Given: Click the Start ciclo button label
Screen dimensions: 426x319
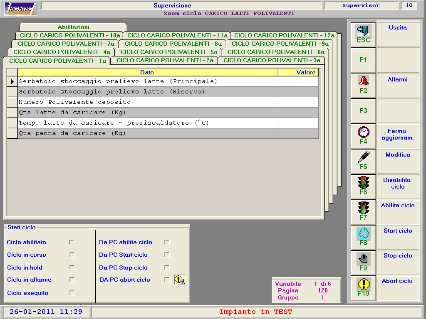Looking at the screenshot, I should [x=398, y=231].
